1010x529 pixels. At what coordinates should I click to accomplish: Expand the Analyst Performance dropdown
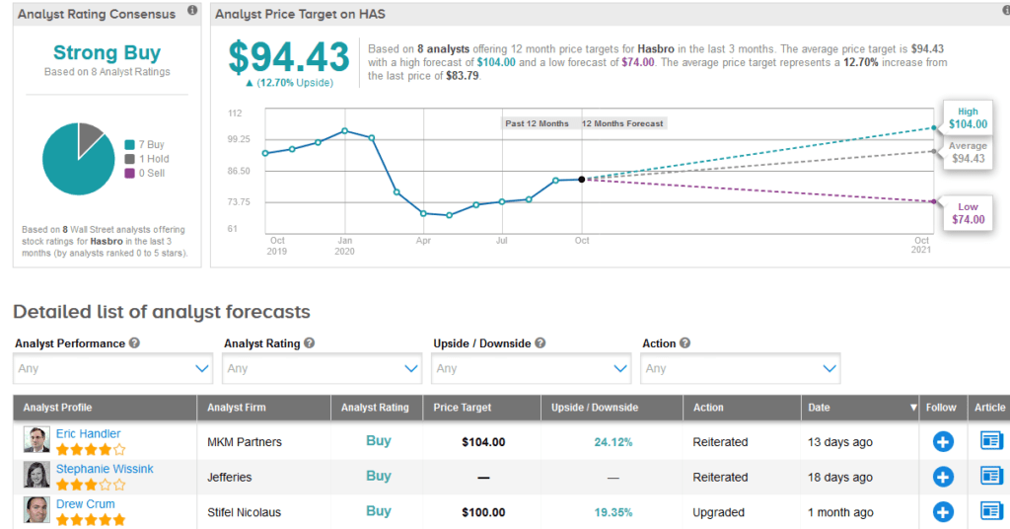(113, 368)
